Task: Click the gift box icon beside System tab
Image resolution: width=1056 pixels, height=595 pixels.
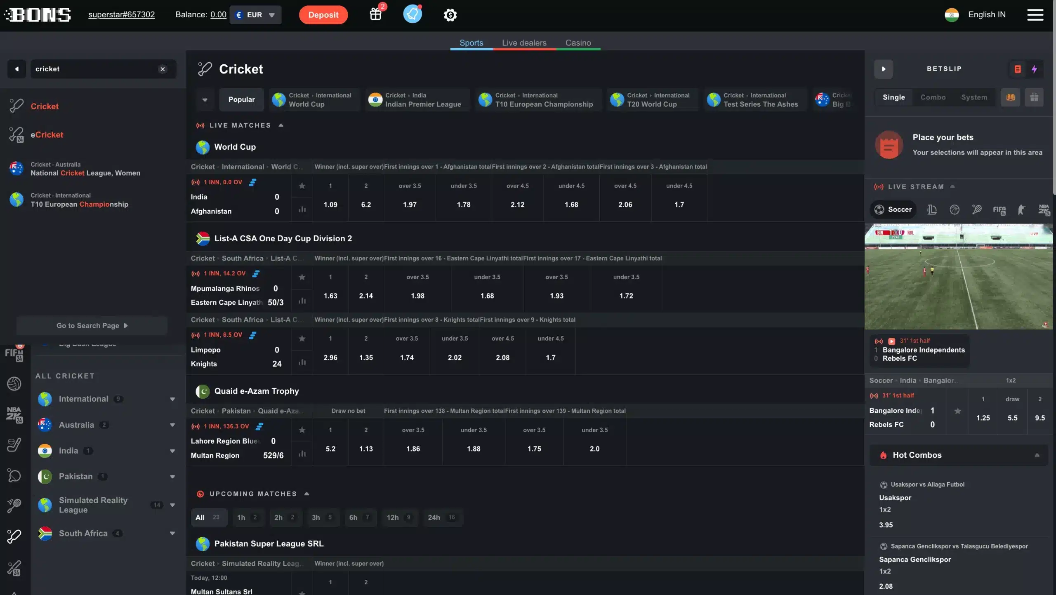Action: coord(1034,97)
